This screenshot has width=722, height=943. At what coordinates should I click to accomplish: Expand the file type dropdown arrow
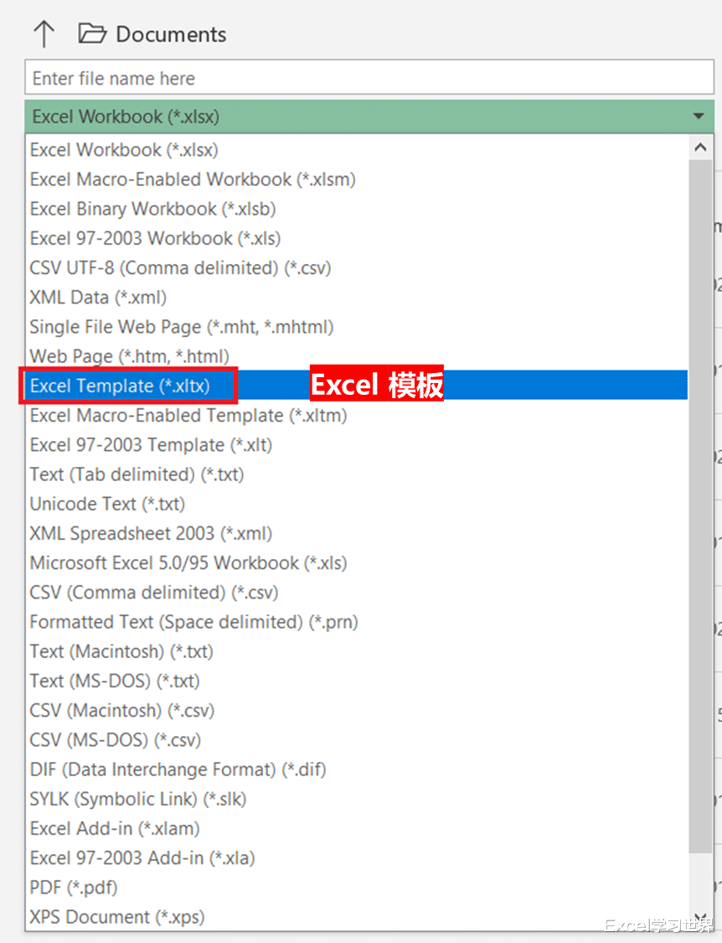point(698,116)
